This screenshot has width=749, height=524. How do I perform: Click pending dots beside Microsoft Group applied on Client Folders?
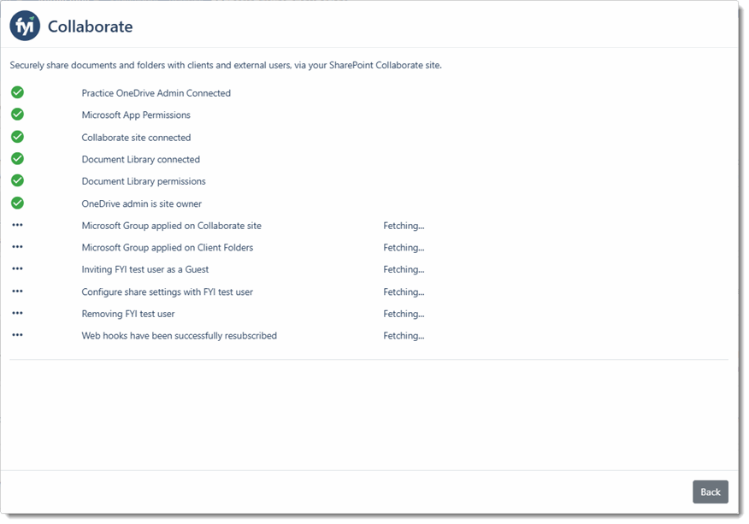pyautogui.click(x=18, y=247)
